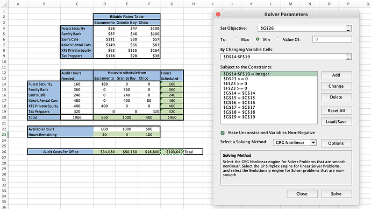Click the Add constraint button

336,75
